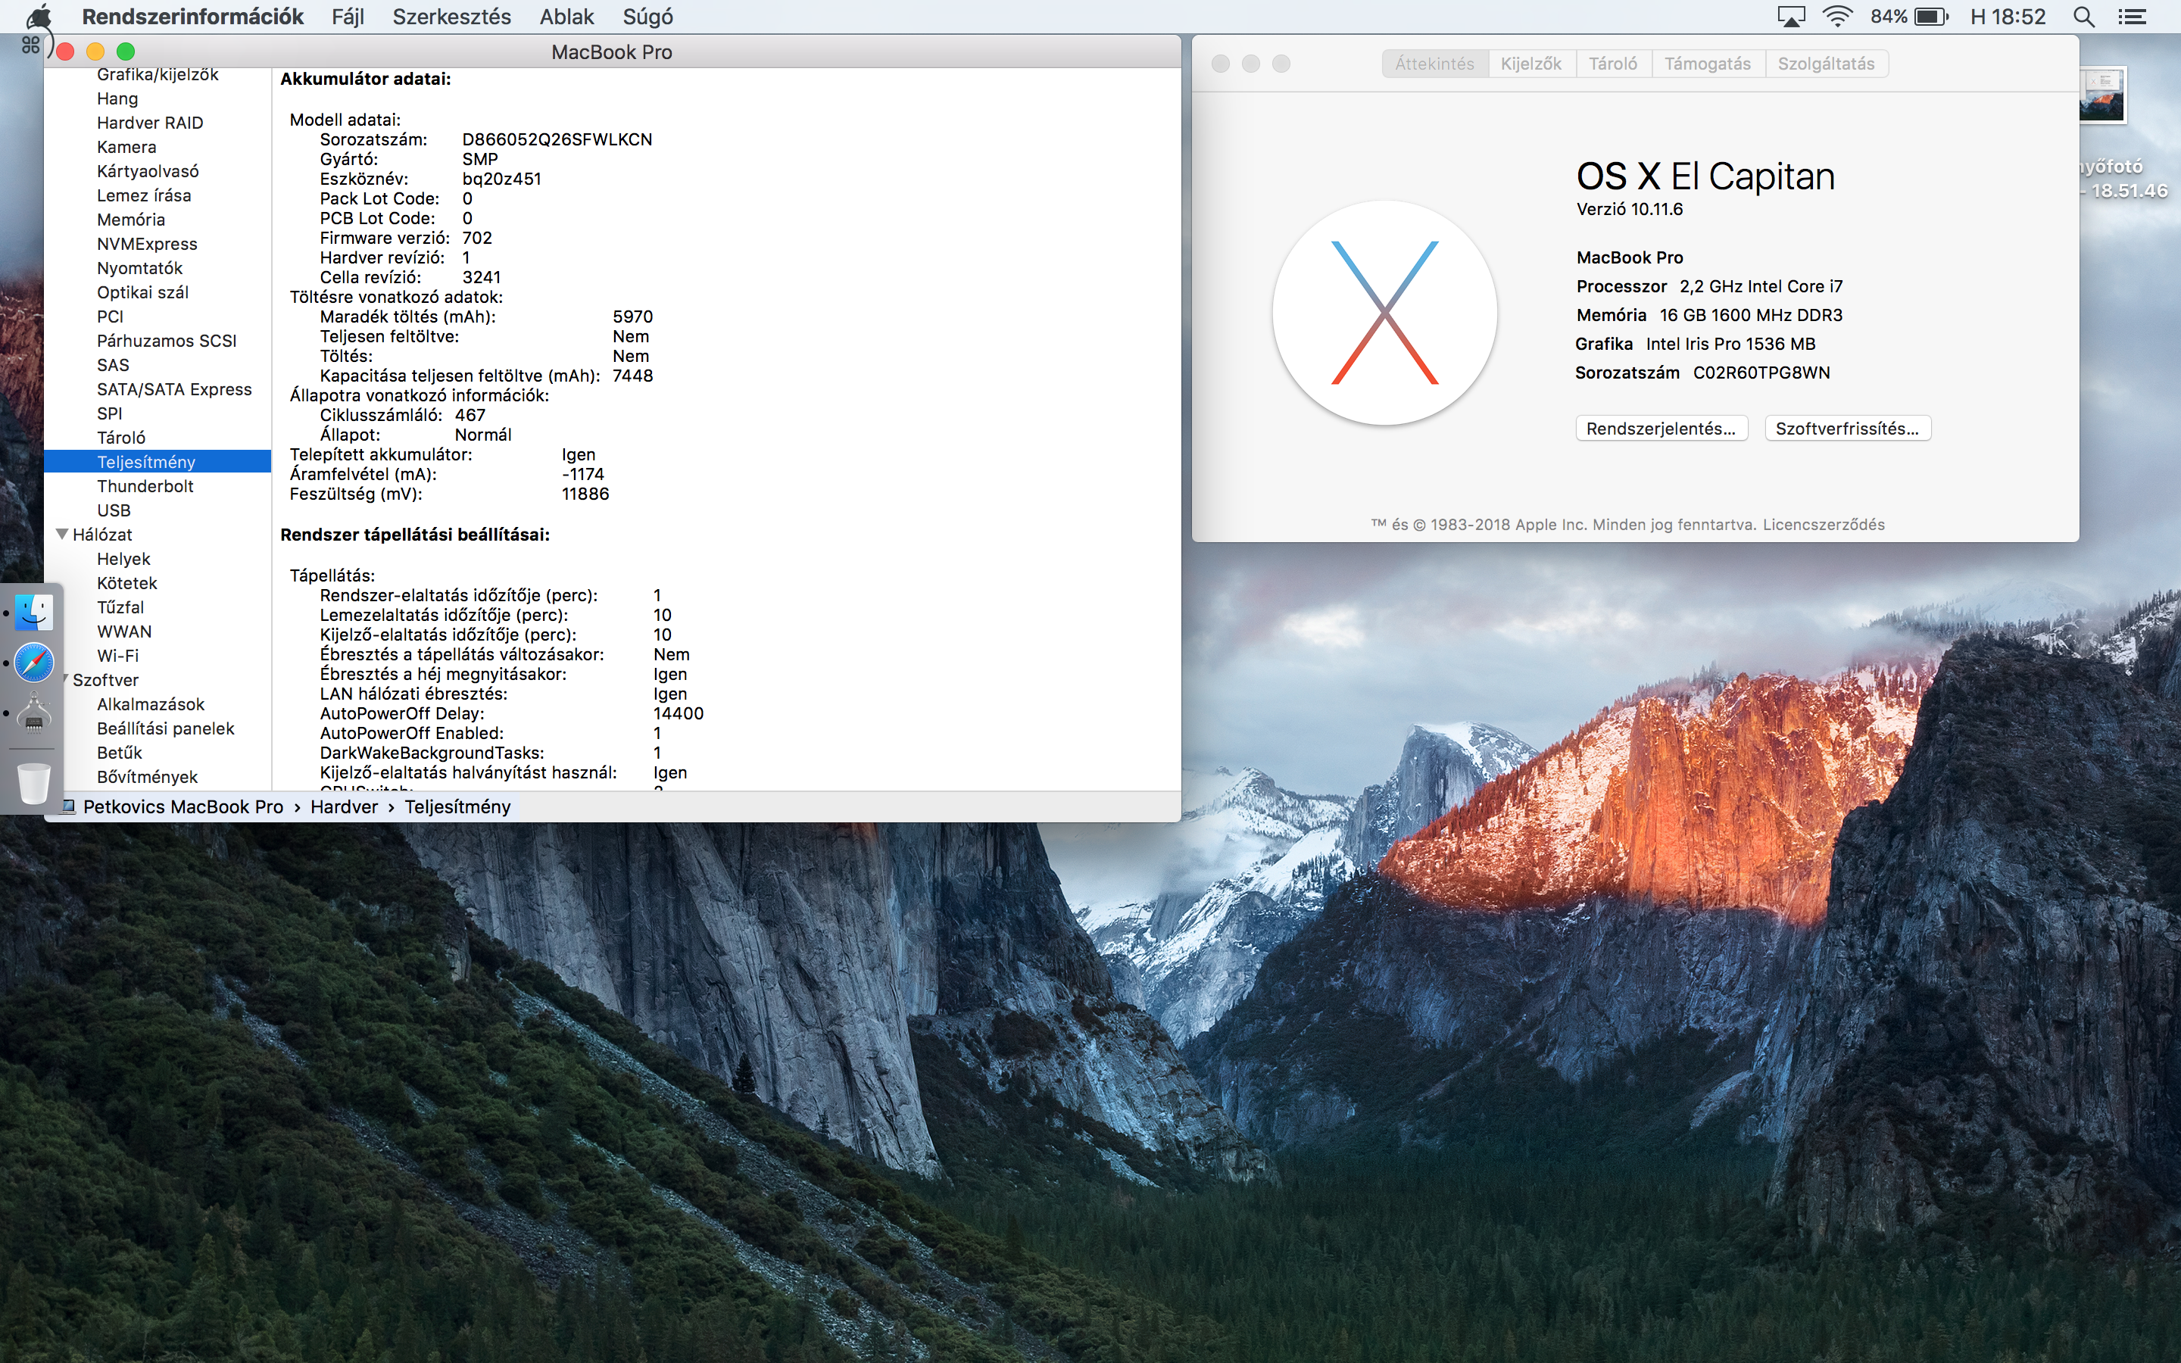Select Grafika/kijelzők in the sidebar
2181x1363 pixels.
coord(158,75)
